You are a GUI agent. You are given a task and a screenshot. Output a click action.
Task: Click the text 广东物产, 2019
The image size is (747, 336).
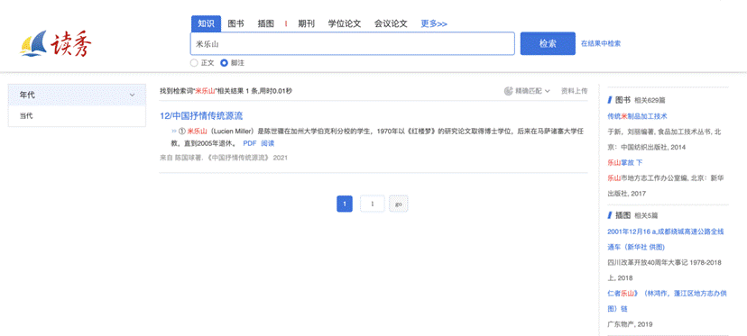coord(630,324)
